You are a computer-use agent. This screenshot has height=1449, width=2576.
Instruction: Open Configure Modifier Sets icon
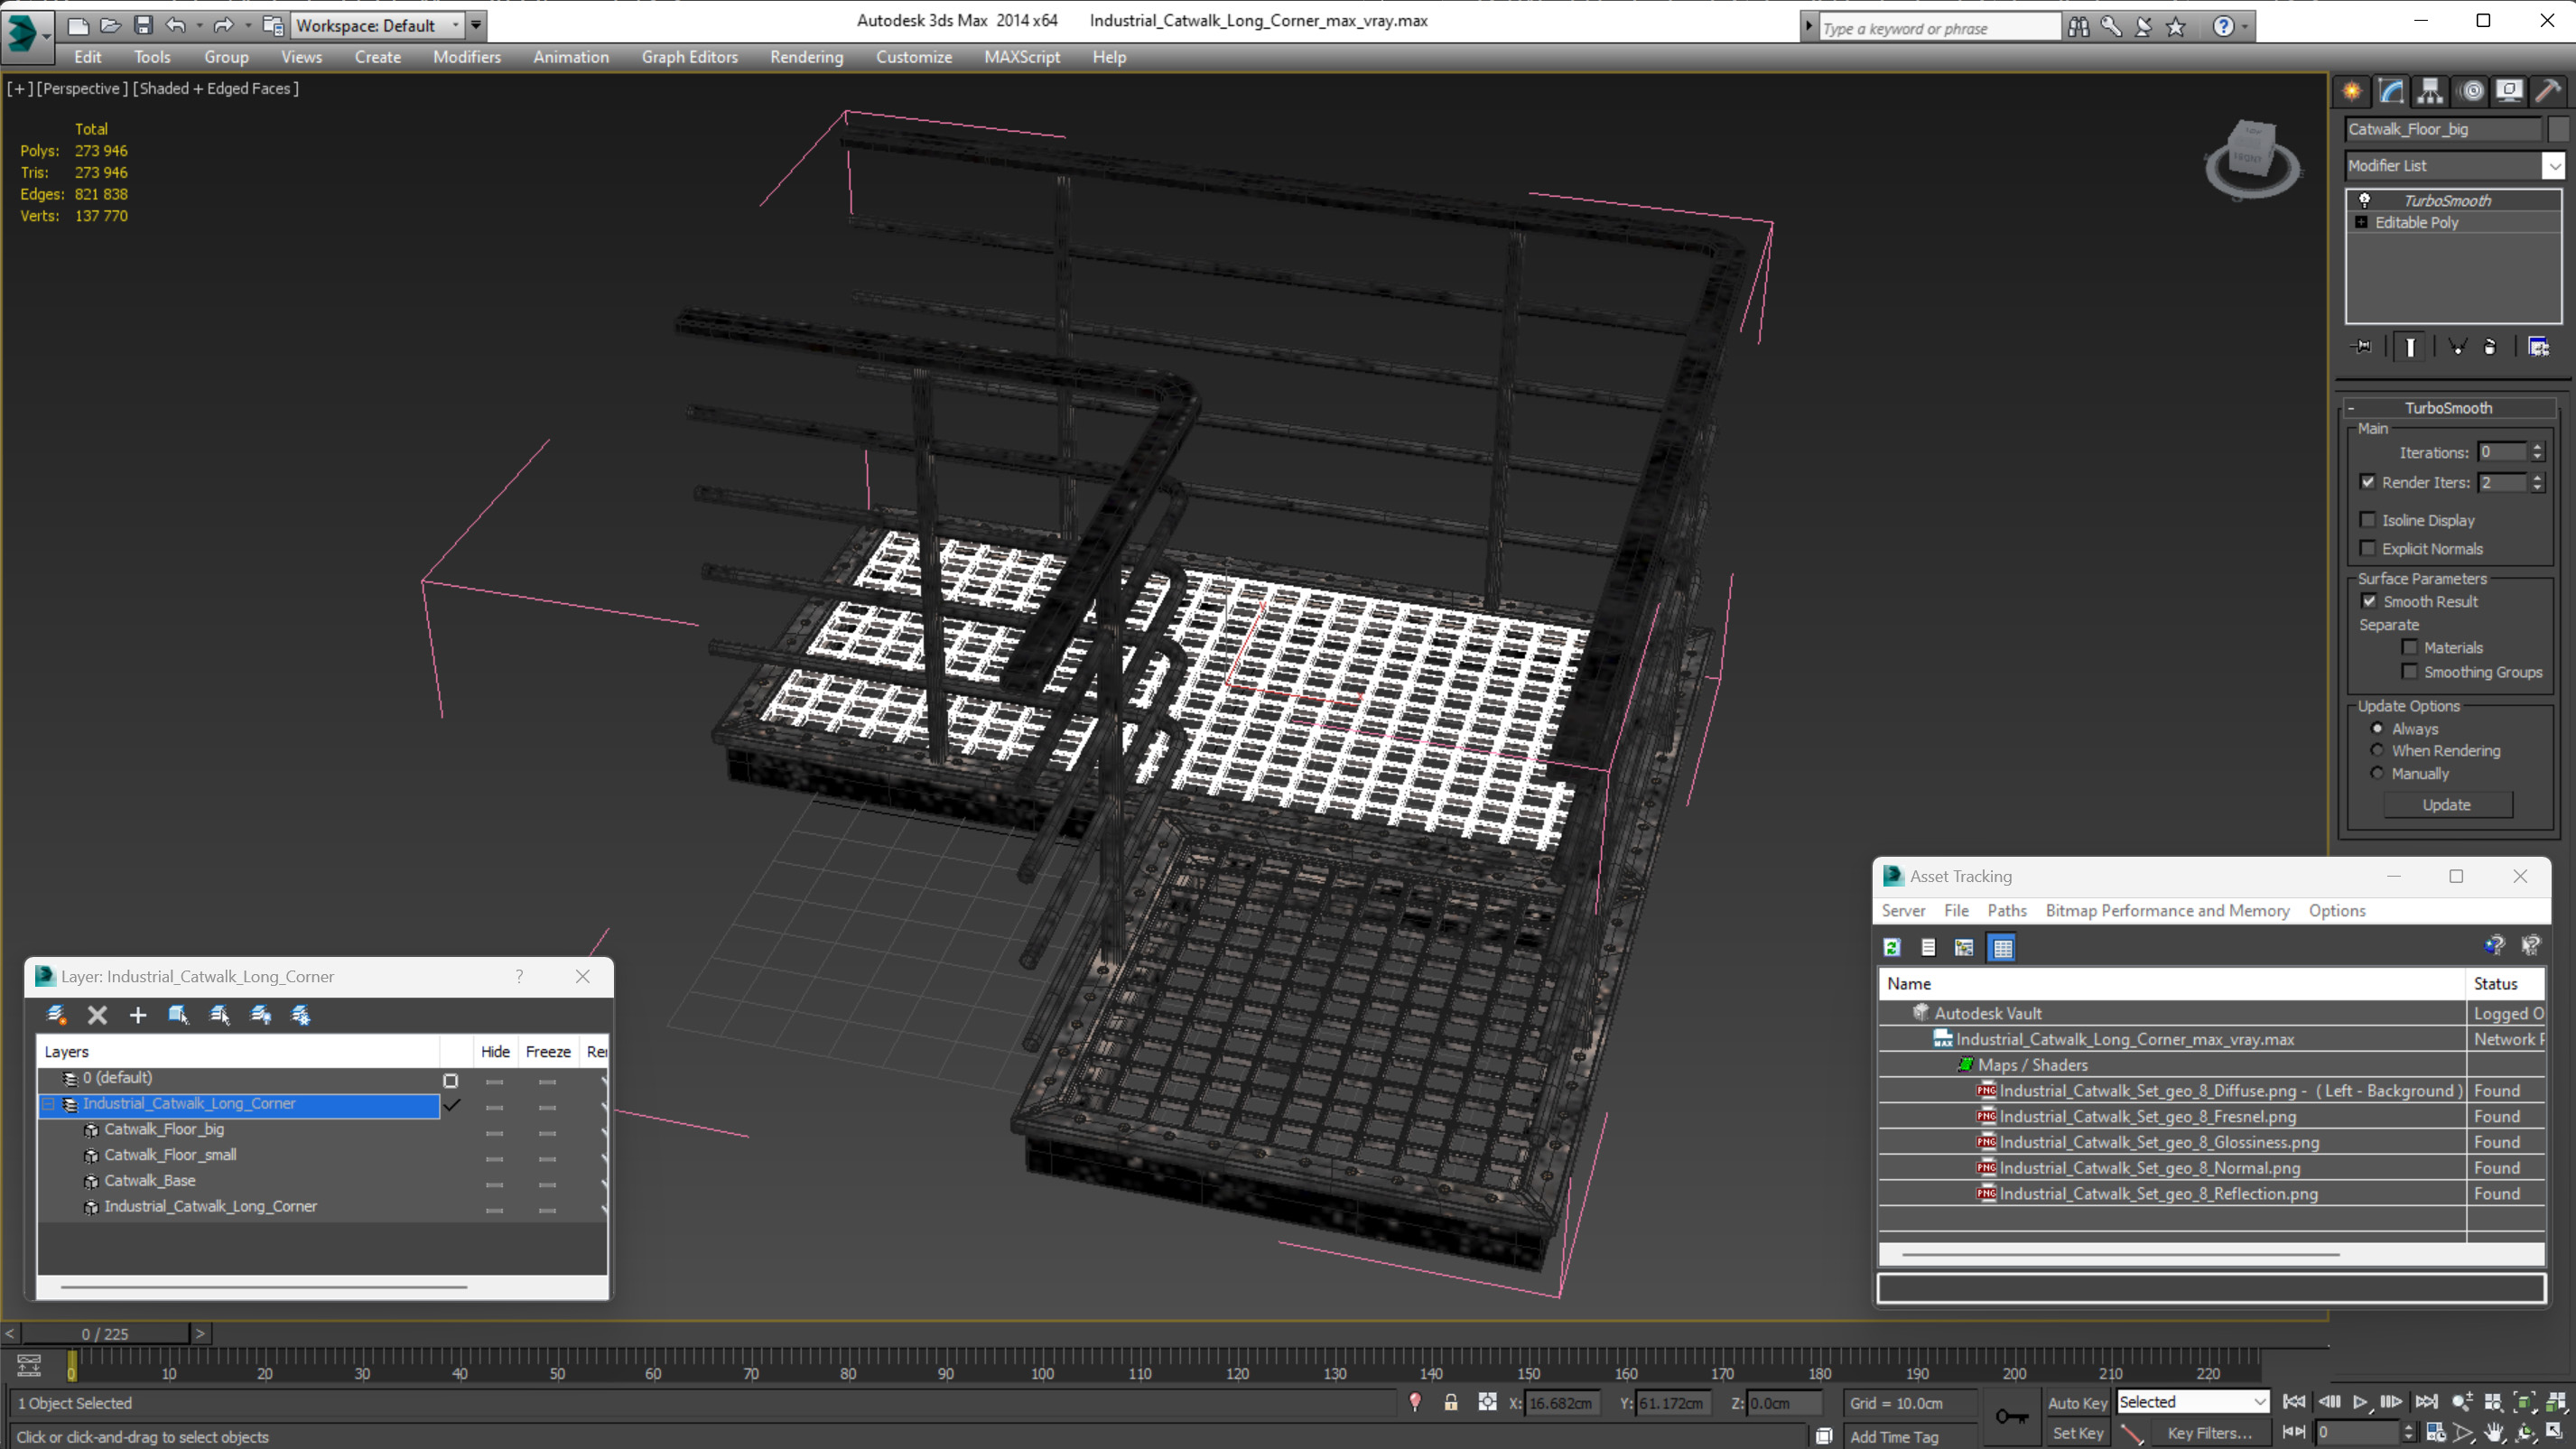pyautogui.click(x=2538, y=347)
